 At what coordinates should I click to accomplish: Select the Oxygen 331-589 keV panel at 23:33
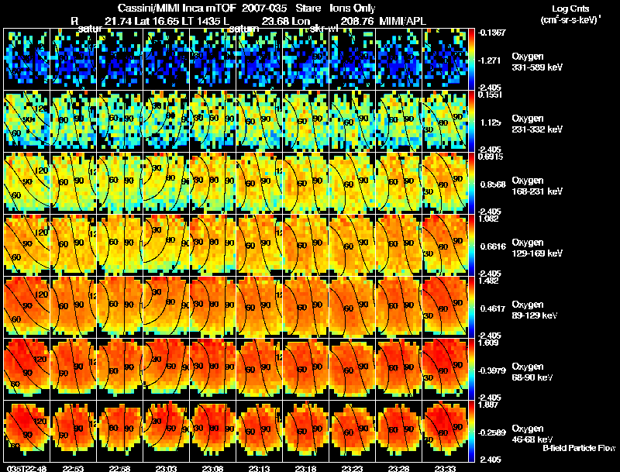(x=445, y=60)
